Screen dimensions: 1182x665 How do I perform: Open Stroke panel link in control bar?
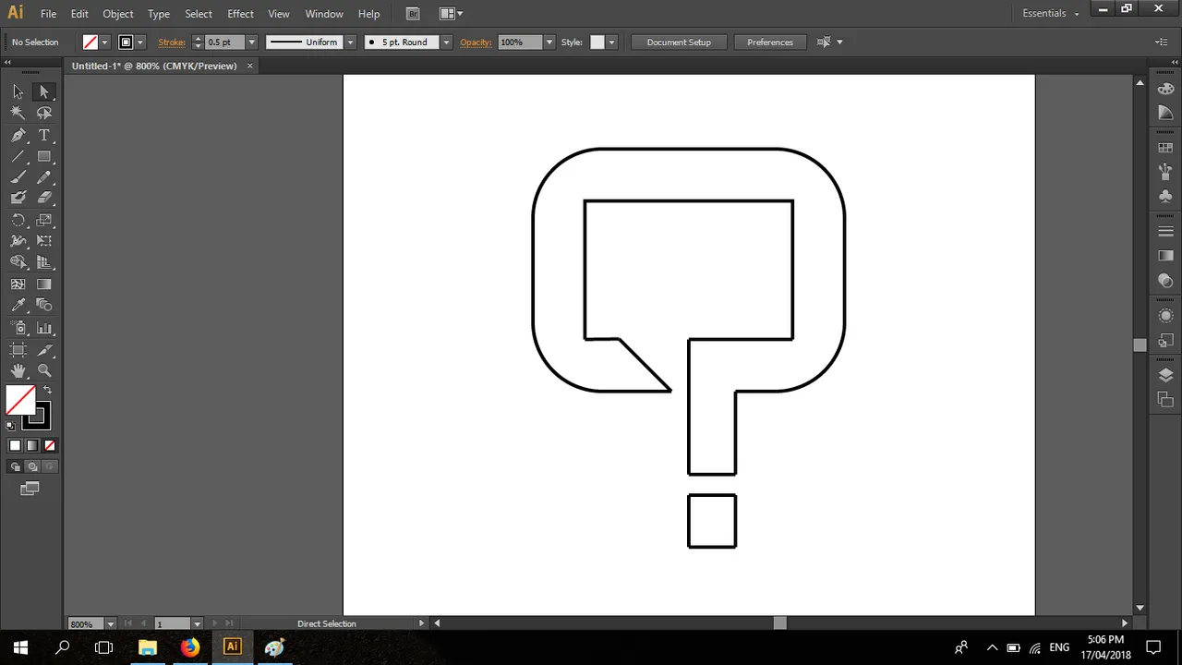[x=172, y=42]
